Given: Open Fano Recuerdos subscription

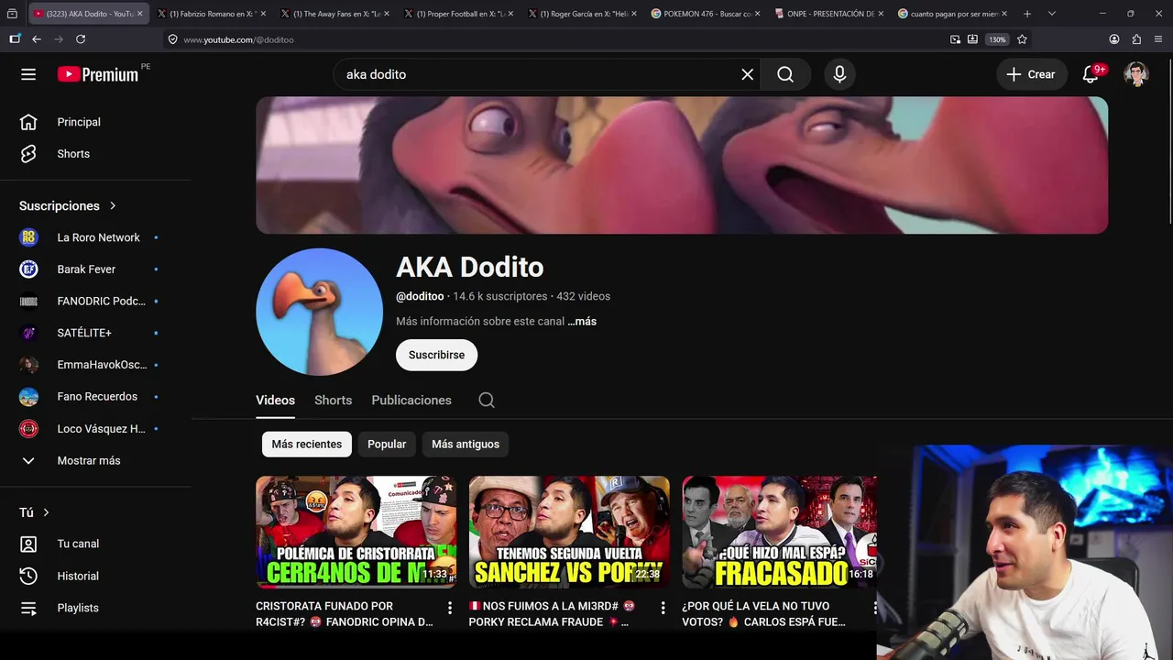Looking at the screenshot, I should coord(95,397).
